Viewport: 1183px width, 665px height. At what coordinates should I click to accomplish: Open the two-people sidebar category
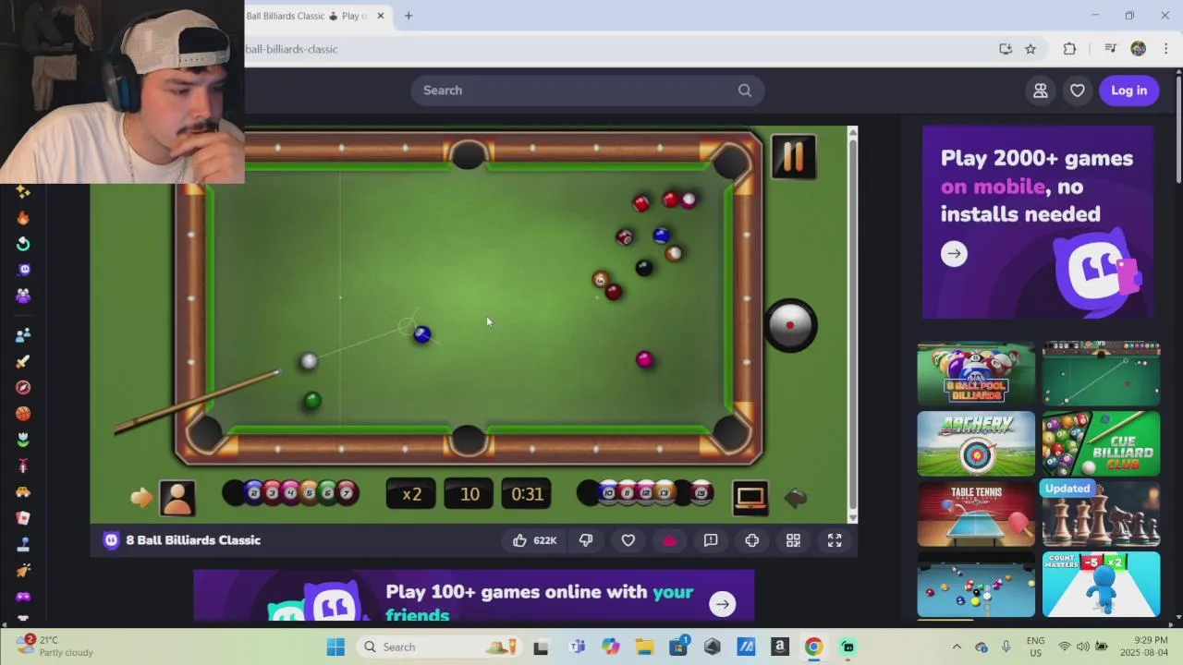tap(23, 334)
